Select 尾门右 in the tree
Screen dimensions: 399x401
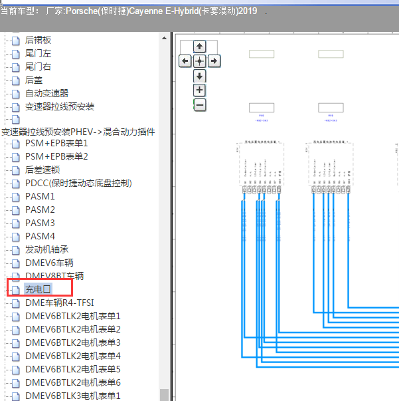(38, 67)
